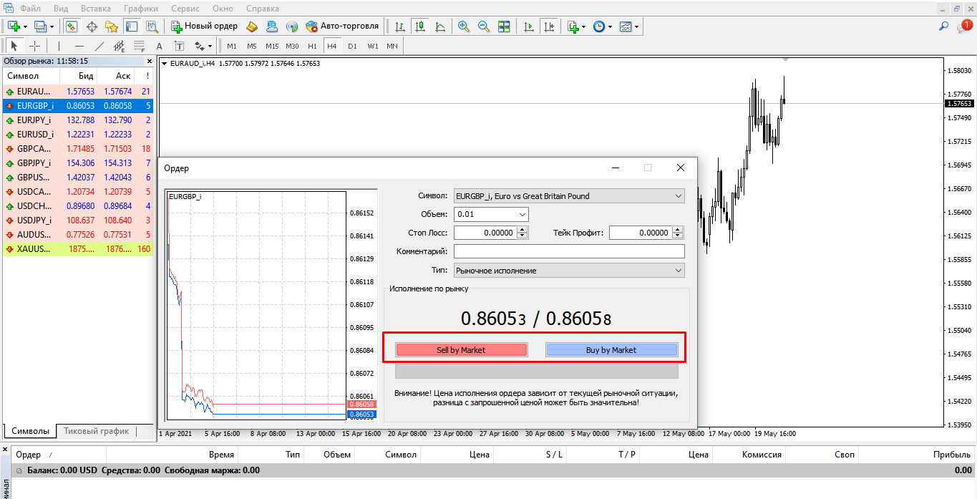Click the tile windows icon

pyautogui.click(x=504, y=26)
